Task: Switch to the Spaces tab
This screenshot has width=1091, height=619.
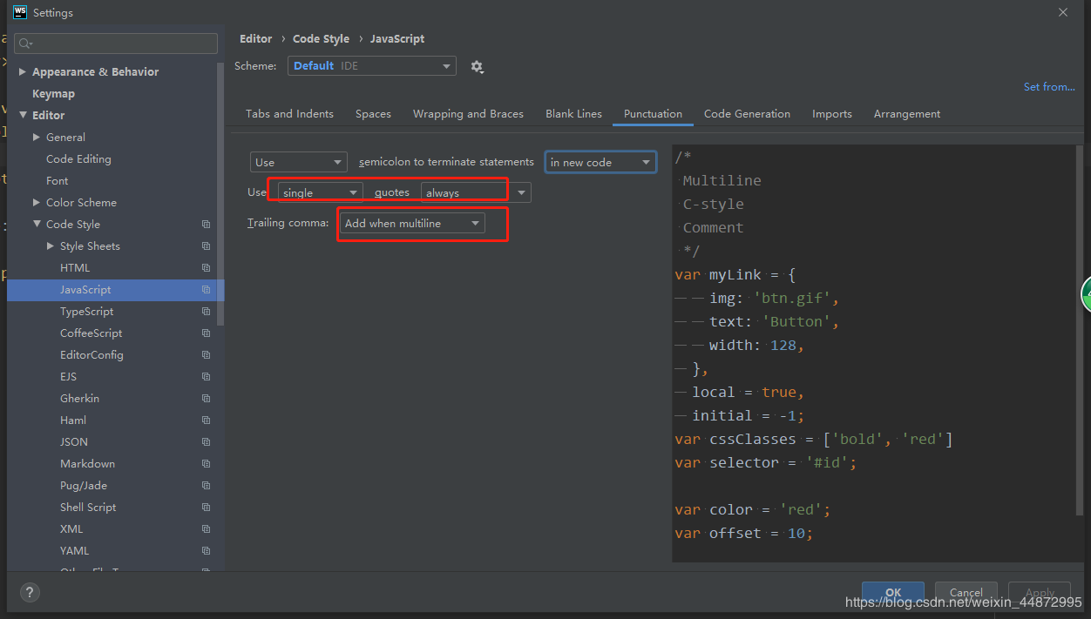Action: pos(373,114)
